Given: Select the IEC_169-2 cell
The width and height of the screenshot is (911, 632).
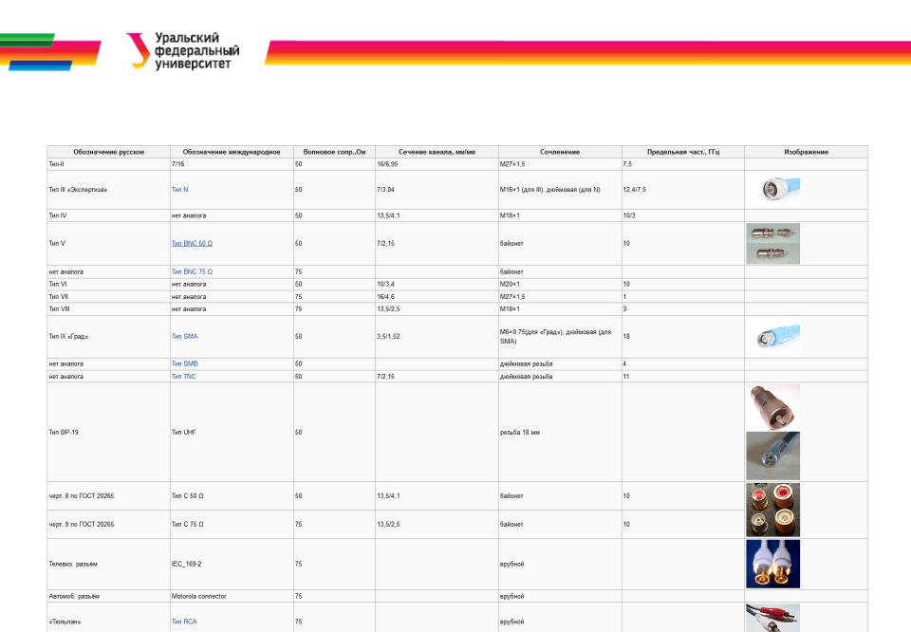Looking at the screenshot, I should pyautogui.click(x=232, y=564).
